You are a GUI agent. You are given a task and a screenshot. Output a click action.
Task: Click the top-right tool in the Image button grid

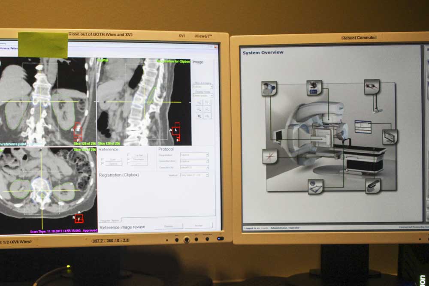click(x=207, y=102)
